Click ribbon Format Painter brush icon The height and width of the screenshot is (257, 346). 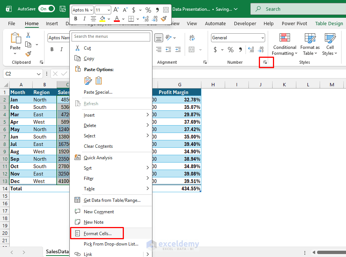click(x=28, y=54)
